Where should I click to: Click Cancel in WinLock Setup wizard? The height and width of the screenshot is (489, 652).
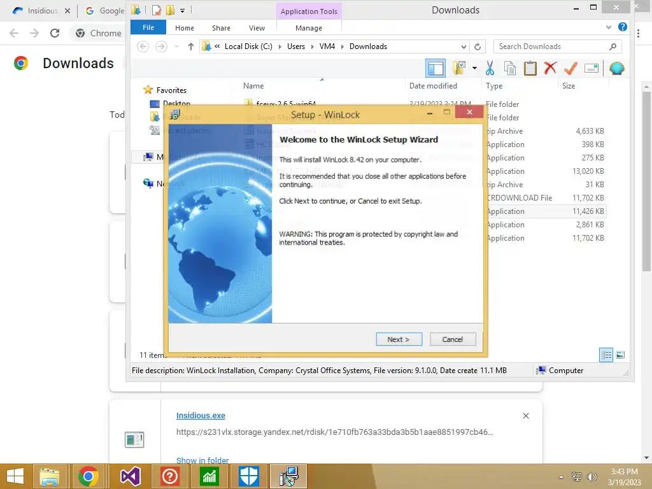tap(453, 339)
